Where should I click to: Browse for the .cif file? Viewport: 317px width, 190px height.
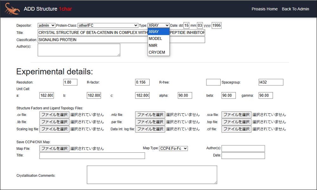236,129
